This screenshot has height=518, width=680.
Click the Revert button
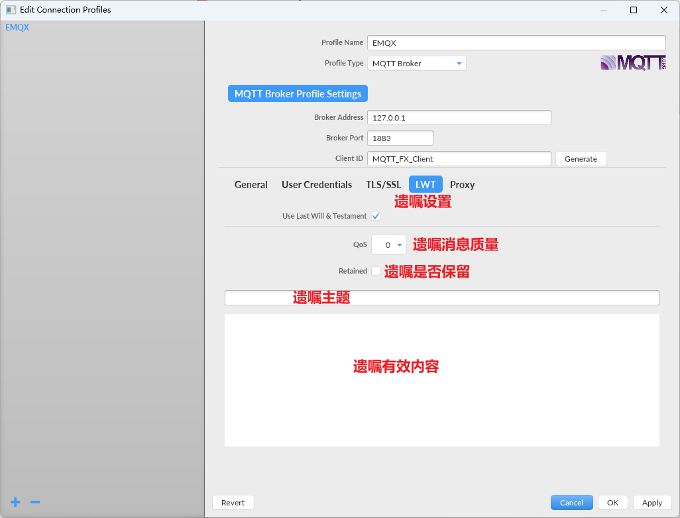click(233, 502)
